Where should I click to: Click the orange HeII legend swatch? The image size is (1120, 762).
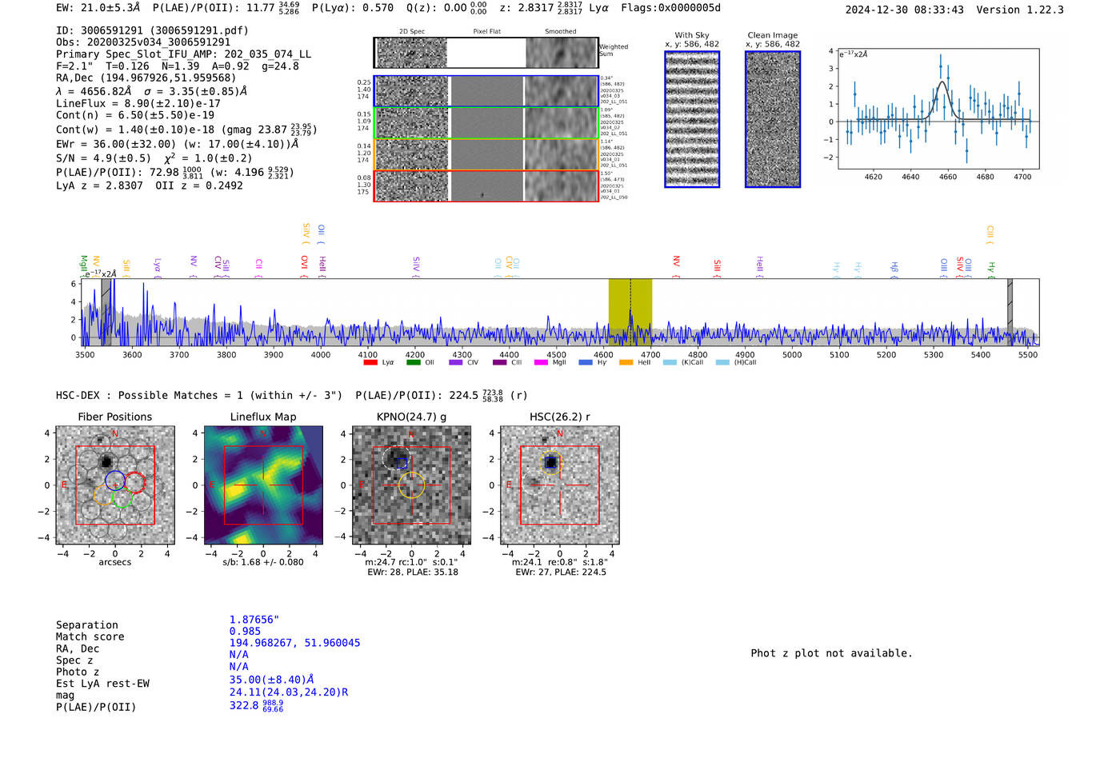(x=626, y=362)
